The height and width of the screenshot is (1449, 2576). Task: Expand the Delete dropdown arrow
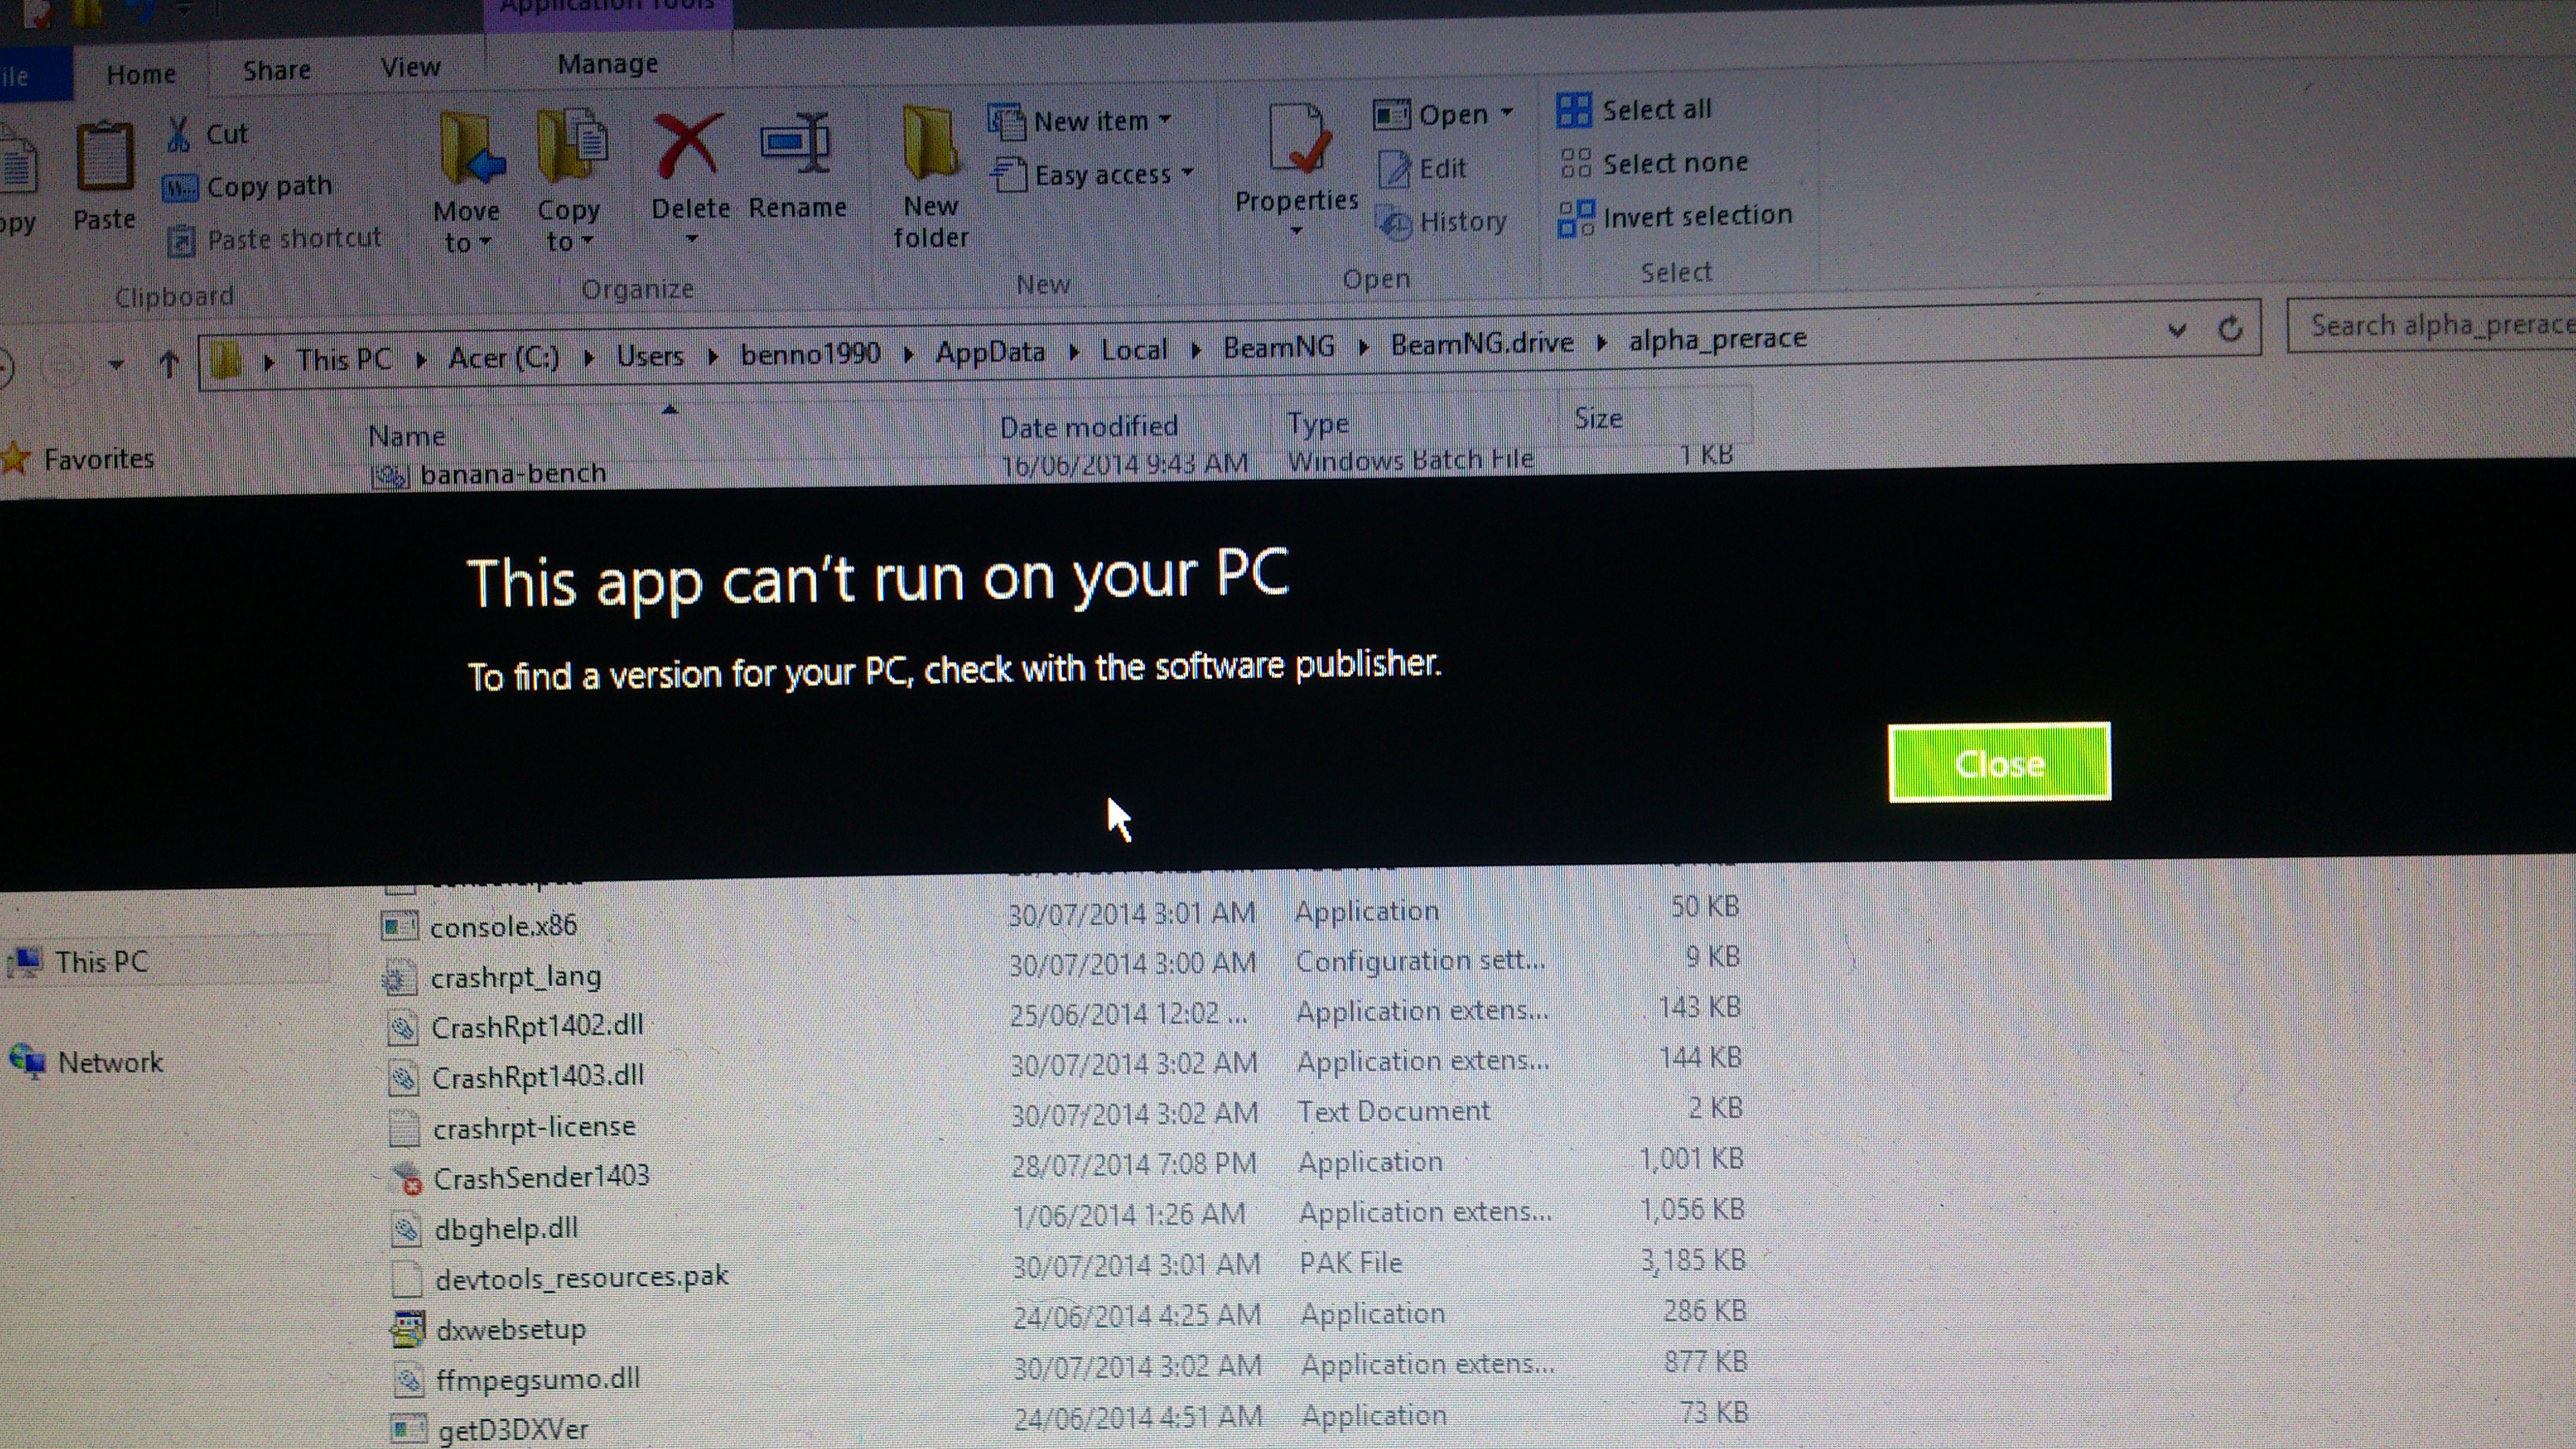click(x=692, y=239)
